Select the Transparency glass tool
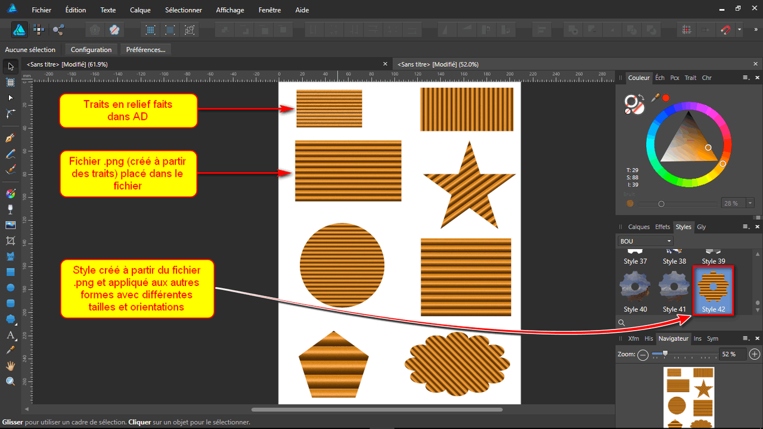This screenshot has height=429, width=763. coord(10,209)
